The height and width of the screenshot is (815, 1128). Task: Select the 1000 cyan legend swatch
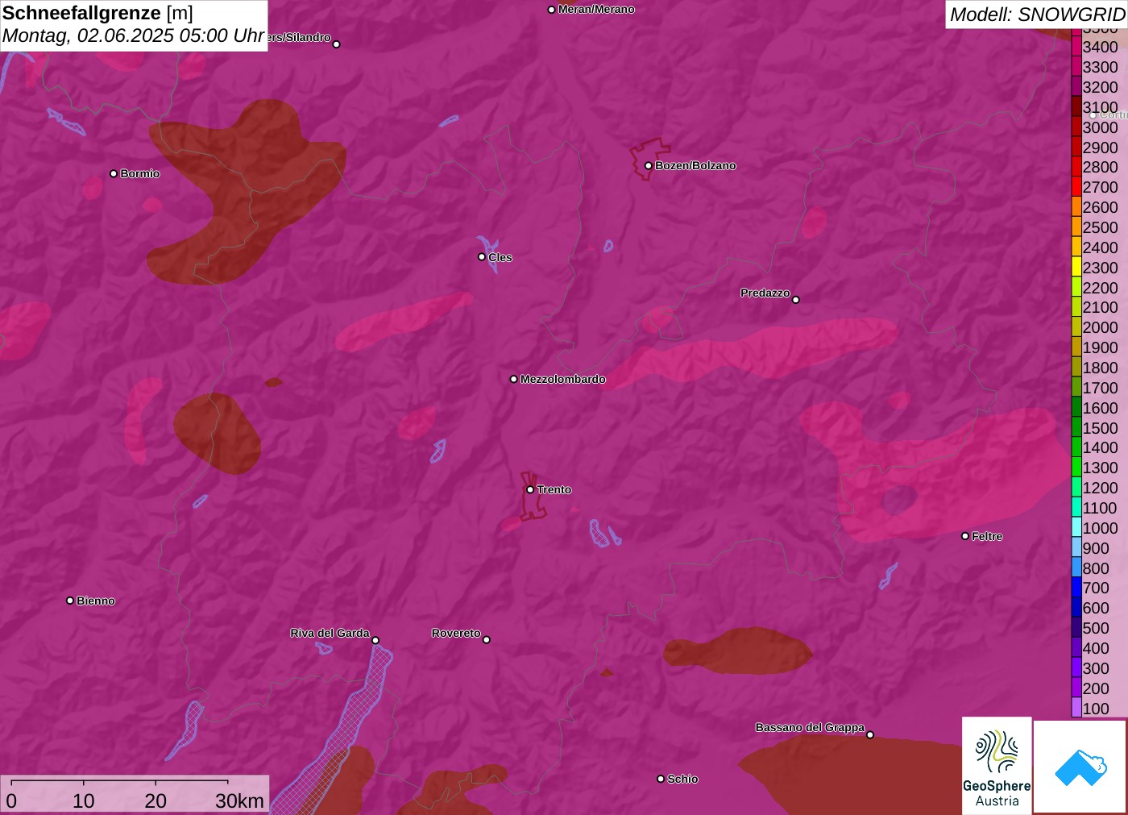1076,527
